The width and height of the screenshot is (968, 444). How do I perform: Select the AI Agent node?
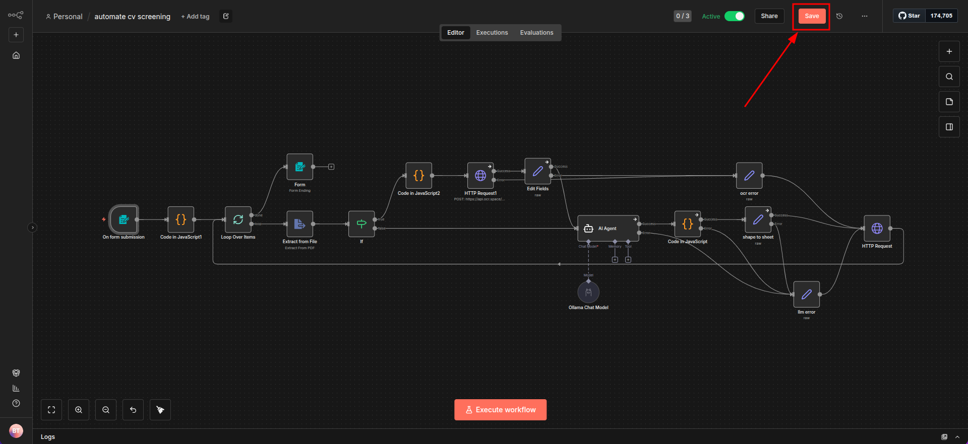(x=608, y=229)
